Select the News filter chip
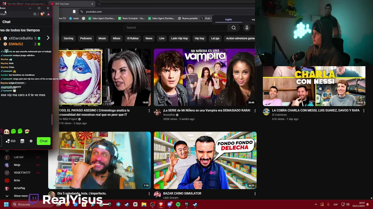The width and height of the screenshot is (373, 209). click(149, 38)
